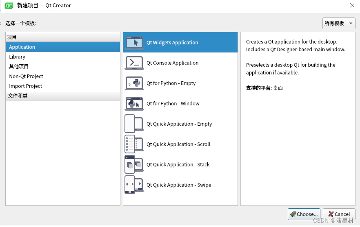This screenshot has height=227, width=360.
Task: Click the Qt Widgets Application monitor icon
Action: [134, 43]
